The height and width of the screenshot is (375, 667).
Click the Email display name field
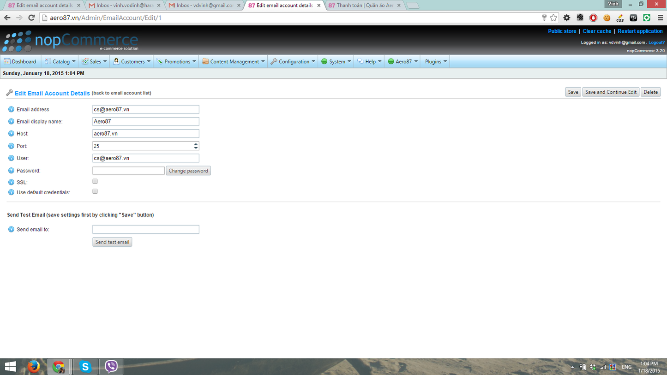coord(146,121)
